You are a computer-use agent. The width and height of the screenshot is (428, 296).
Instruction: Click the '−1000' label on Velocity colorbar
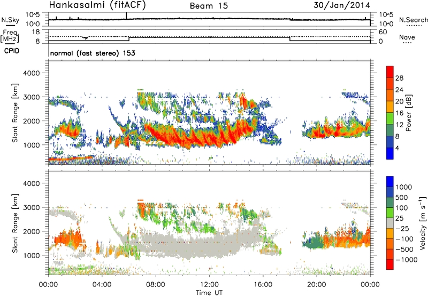406,260
